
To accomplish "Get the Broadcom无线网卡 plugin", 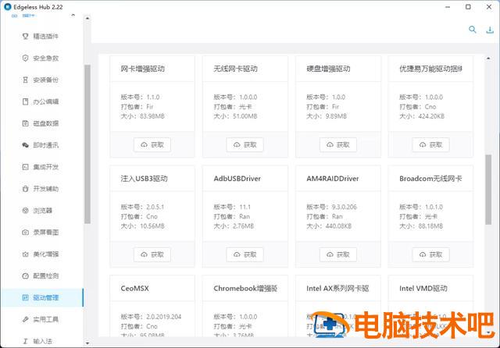I will [x=430, y=254].
